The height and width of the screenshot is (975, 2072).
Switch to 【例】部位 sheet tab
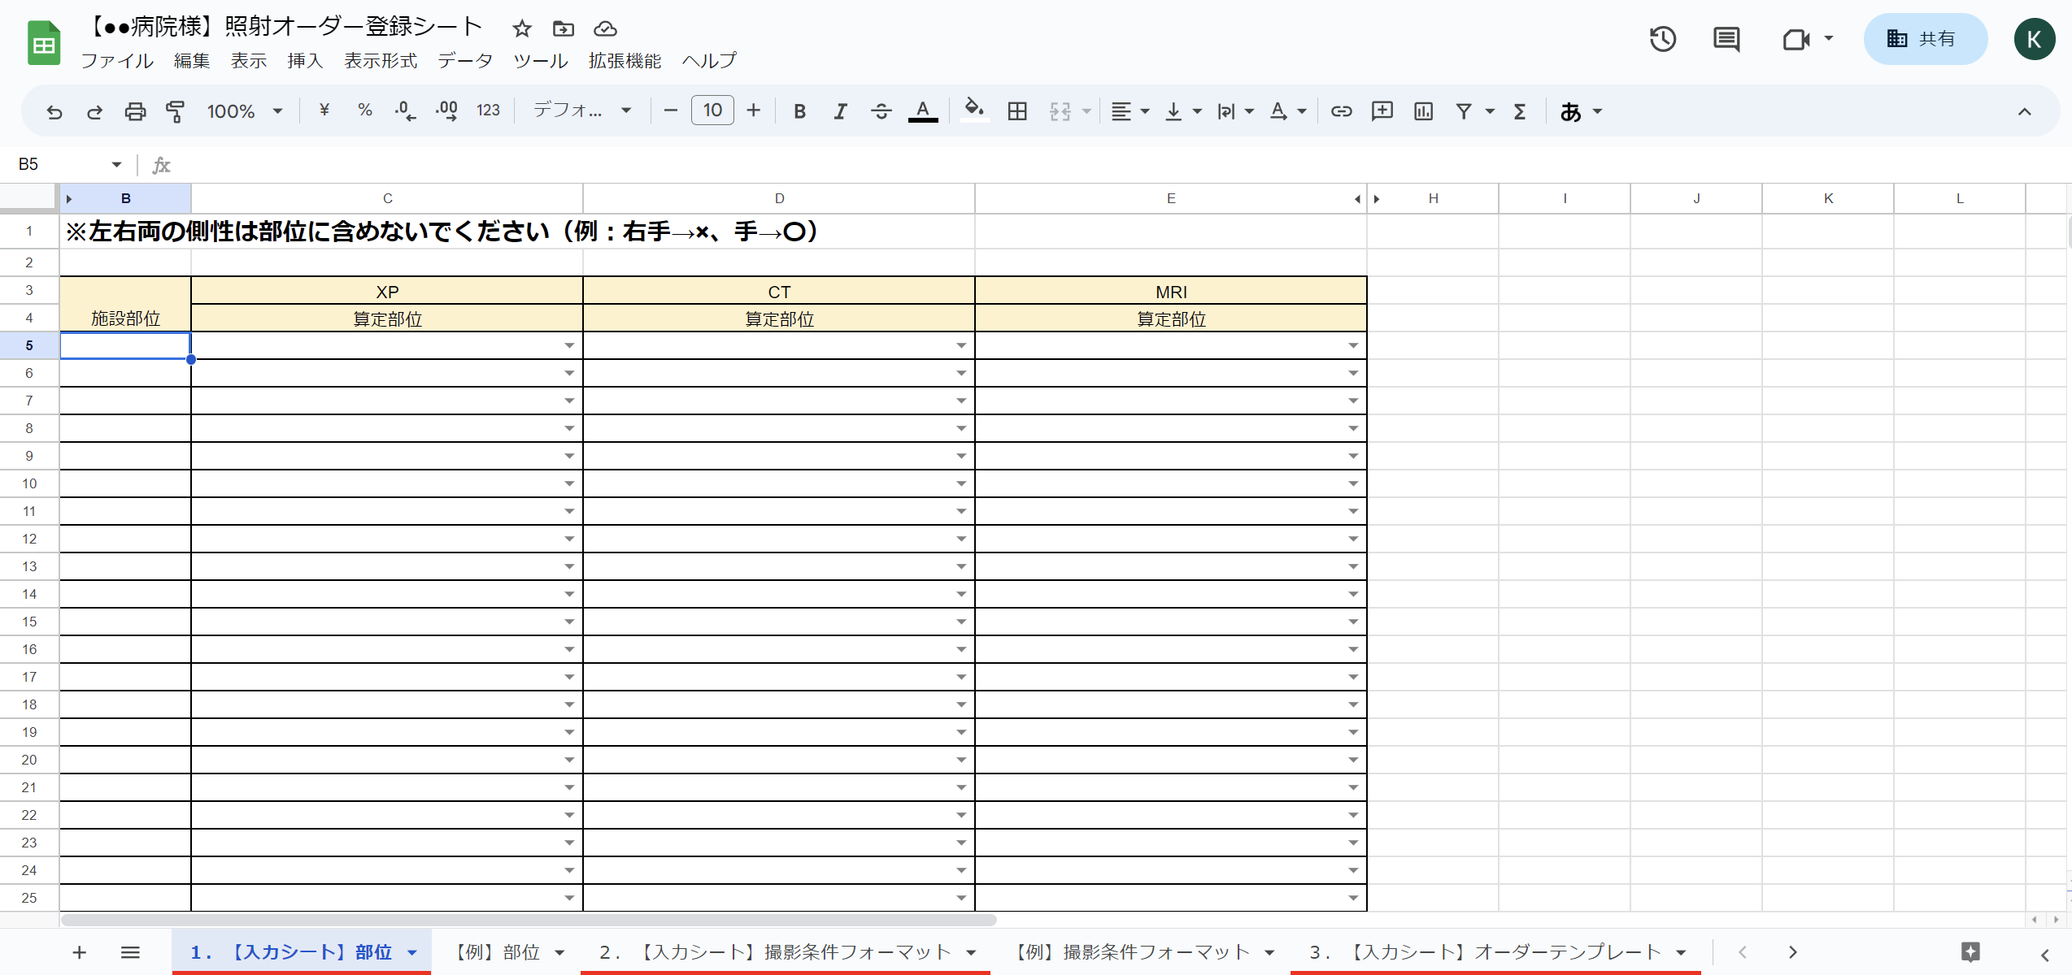(497, 952)
